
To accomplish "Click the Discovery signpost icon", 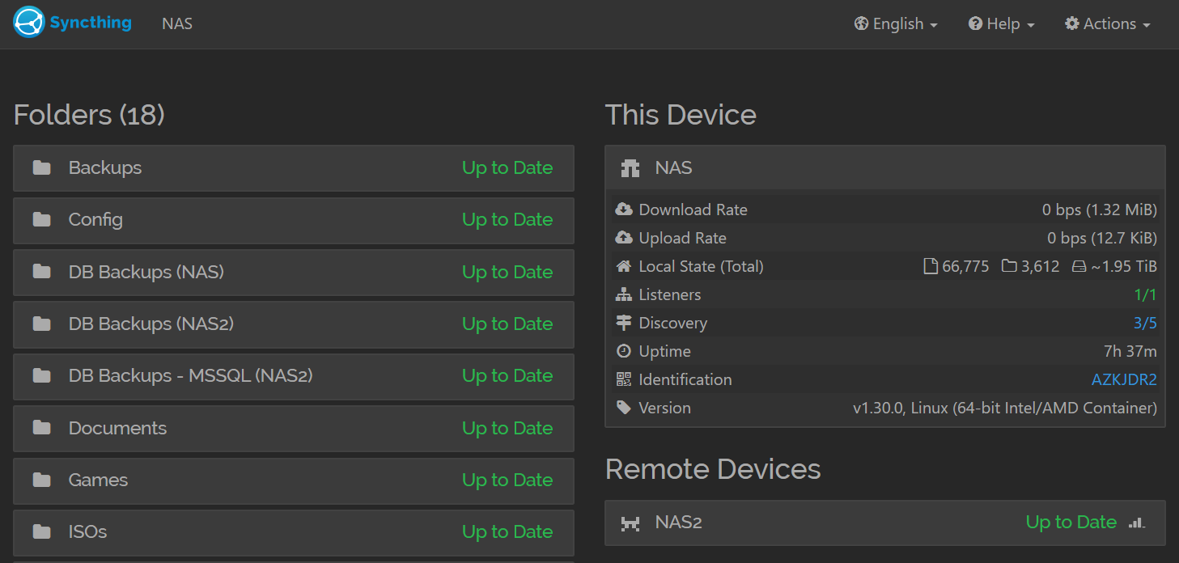I will pos(623,323).
